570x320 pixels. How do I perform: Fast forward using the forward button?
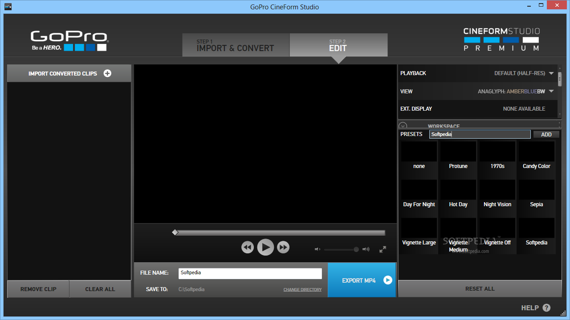[x=283, y=247]
